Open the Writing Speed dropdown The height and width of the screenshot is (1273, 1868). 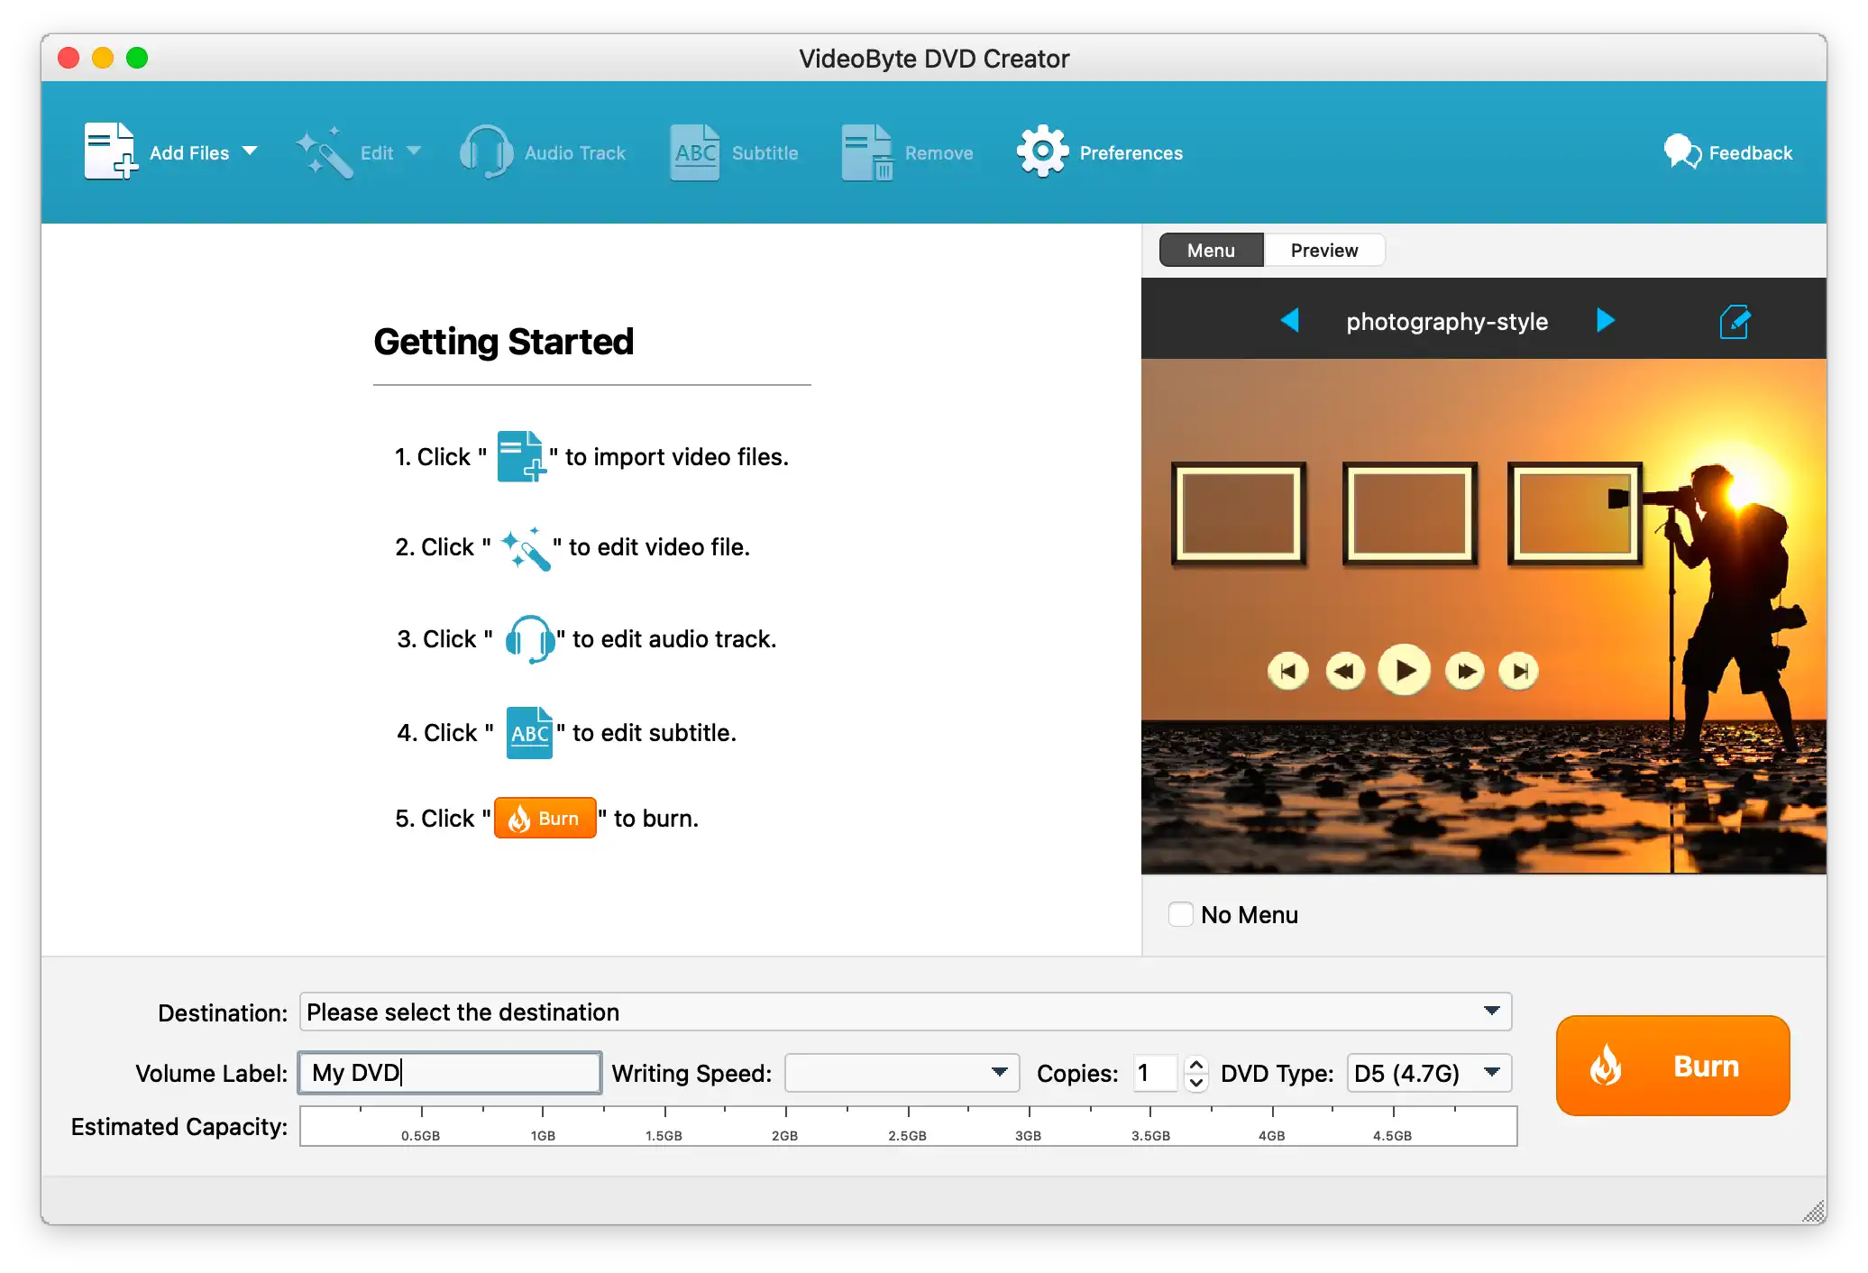pyautogui.click(x=999, y=1073)
